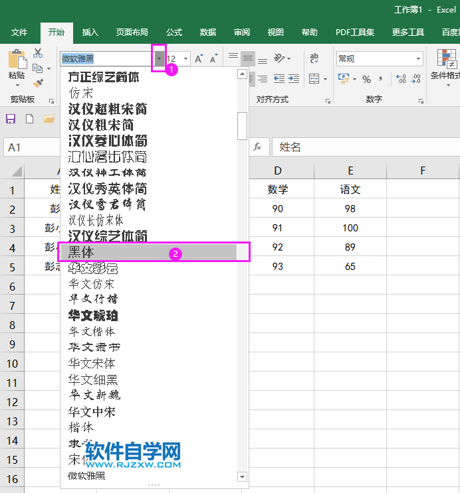The width and height of the screenshot is (460, 493).
Task: Switch to the 审阅 tab
Action: click(x=242, y=33)
